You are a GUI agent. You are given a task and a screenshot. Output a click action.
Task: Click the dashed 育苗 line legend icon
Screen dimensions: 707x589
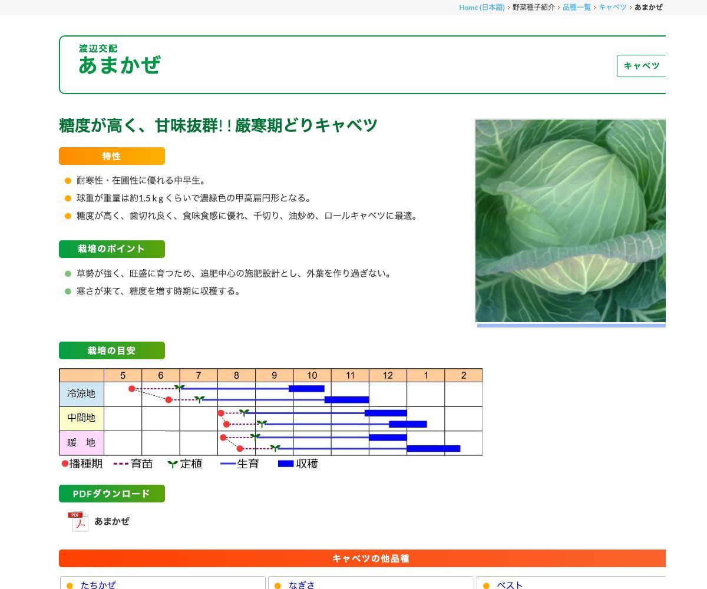tap(121, 464)
